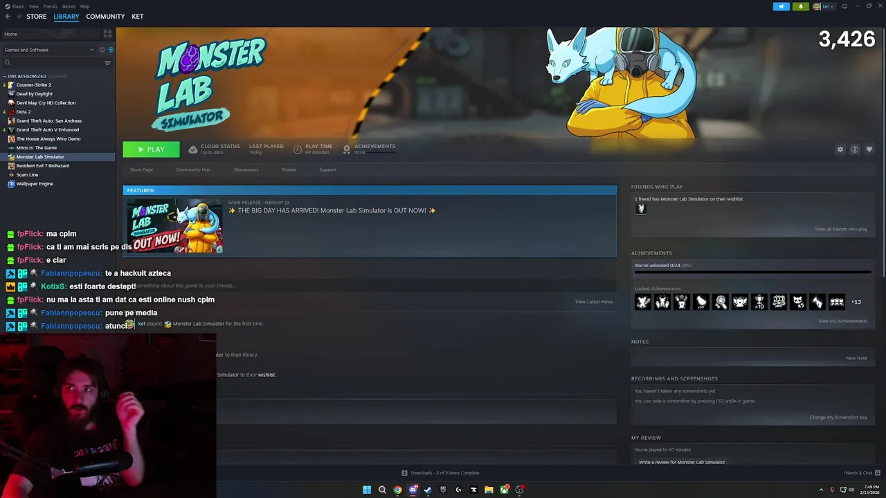Open the green notifications bell

click(801, 6)
